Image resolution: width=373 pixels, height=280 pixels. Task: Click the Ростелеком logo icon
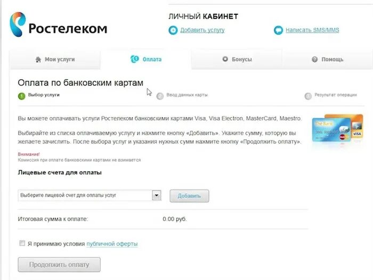[18, 24]
